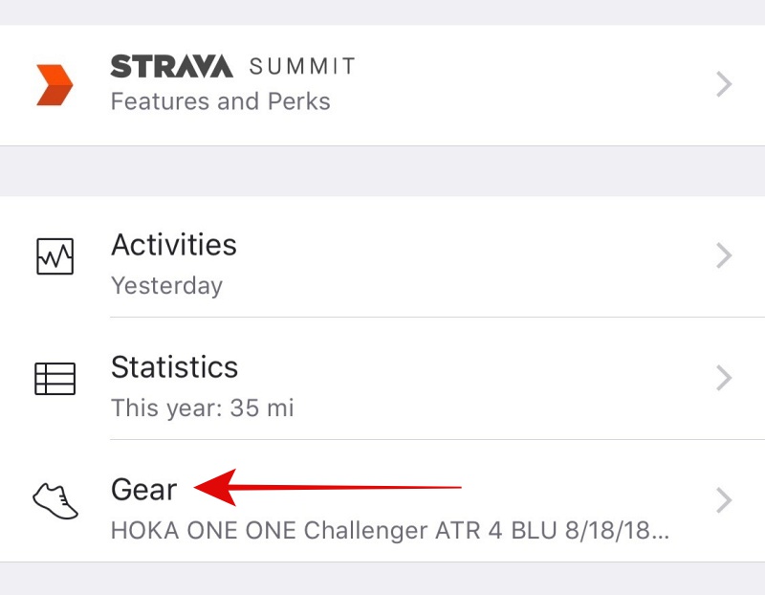Open the Activities menu item

click(382, 256)
